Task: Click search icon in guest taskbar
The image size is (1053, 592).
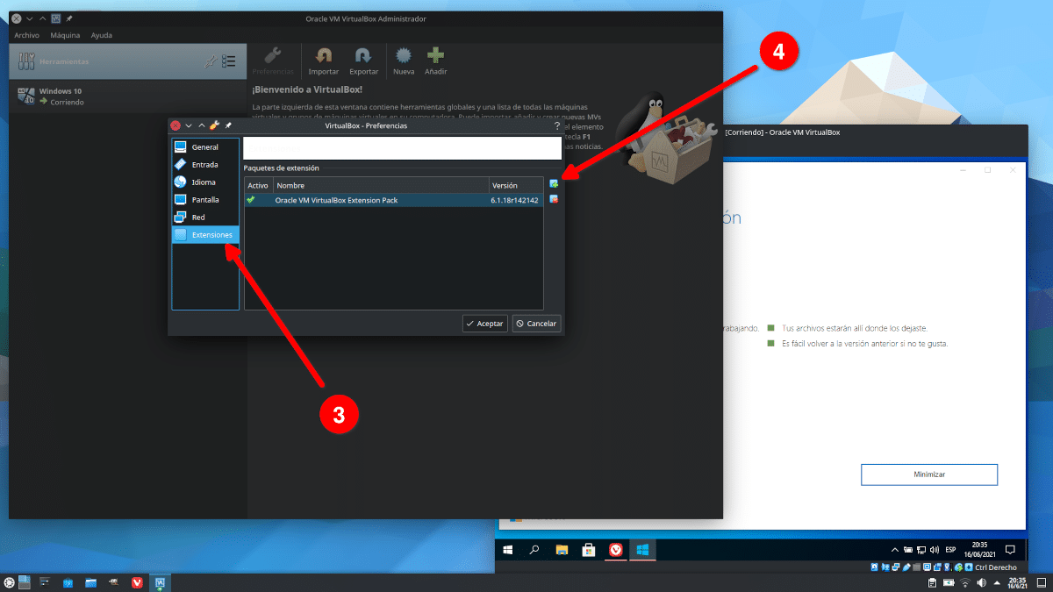Action: tap(534, 550)
